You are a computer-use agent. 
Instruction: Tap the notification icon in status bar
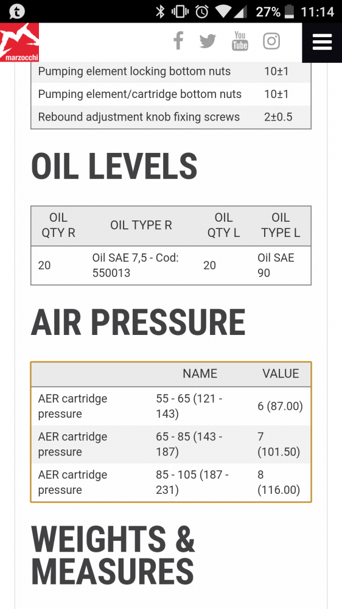pyautogui.click(x=16, y=12)
